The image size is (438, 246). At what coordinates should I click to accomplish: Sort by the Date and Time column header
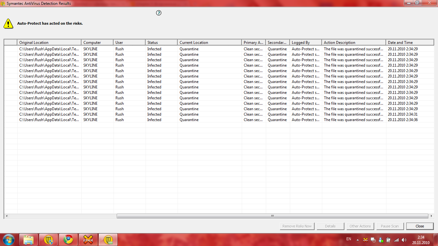tap(410, 42)
